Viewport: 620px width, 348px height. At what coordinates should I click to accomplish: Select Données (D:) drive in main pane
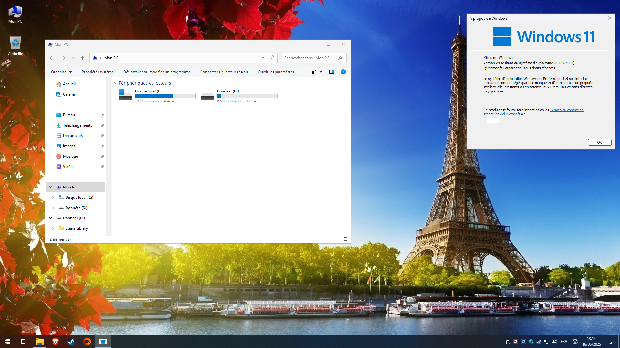(239, 96)
